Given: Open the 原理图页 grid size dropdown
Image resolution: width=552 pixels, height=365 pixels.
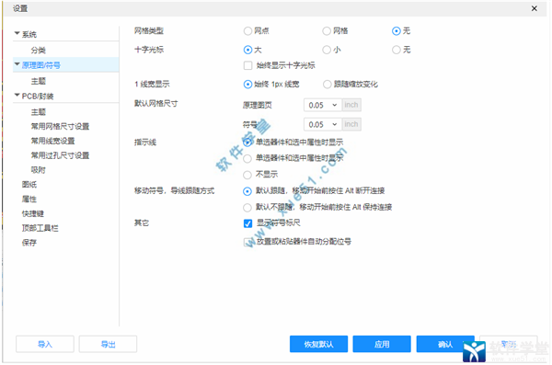Looking at the screenshot, I should (x=323, y=105).
